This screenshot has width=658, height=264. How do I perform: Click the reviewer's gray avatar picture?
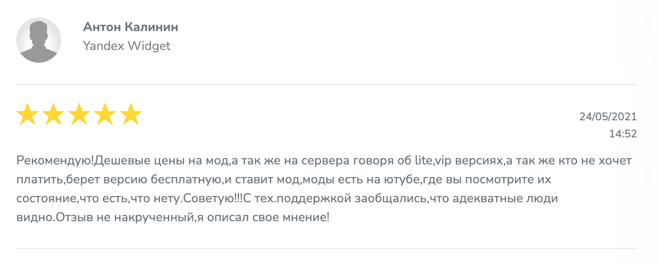39,40
